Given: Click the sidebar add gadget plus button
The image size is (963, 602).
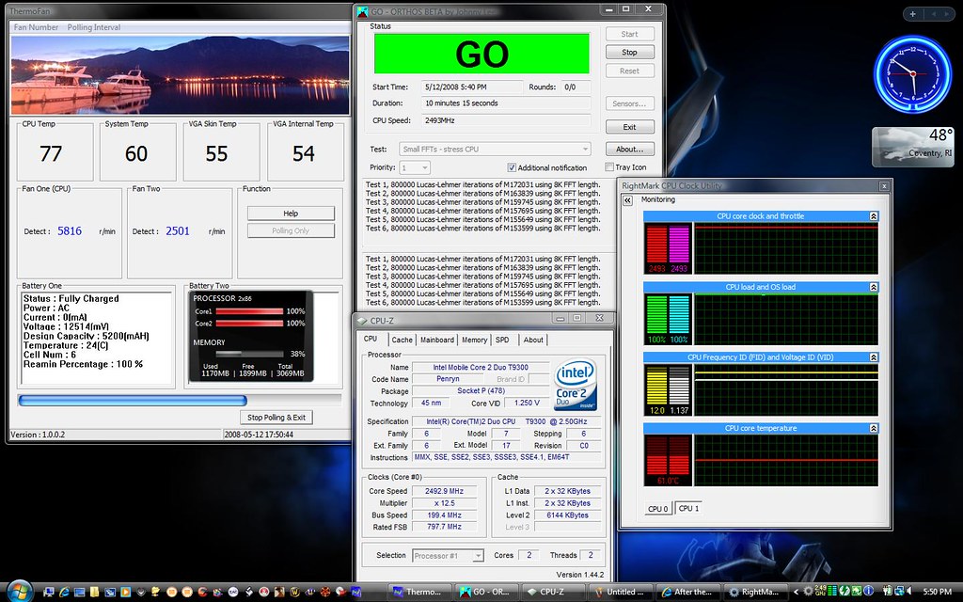Looking at the screenshot, I should click(x=912, y=13).
